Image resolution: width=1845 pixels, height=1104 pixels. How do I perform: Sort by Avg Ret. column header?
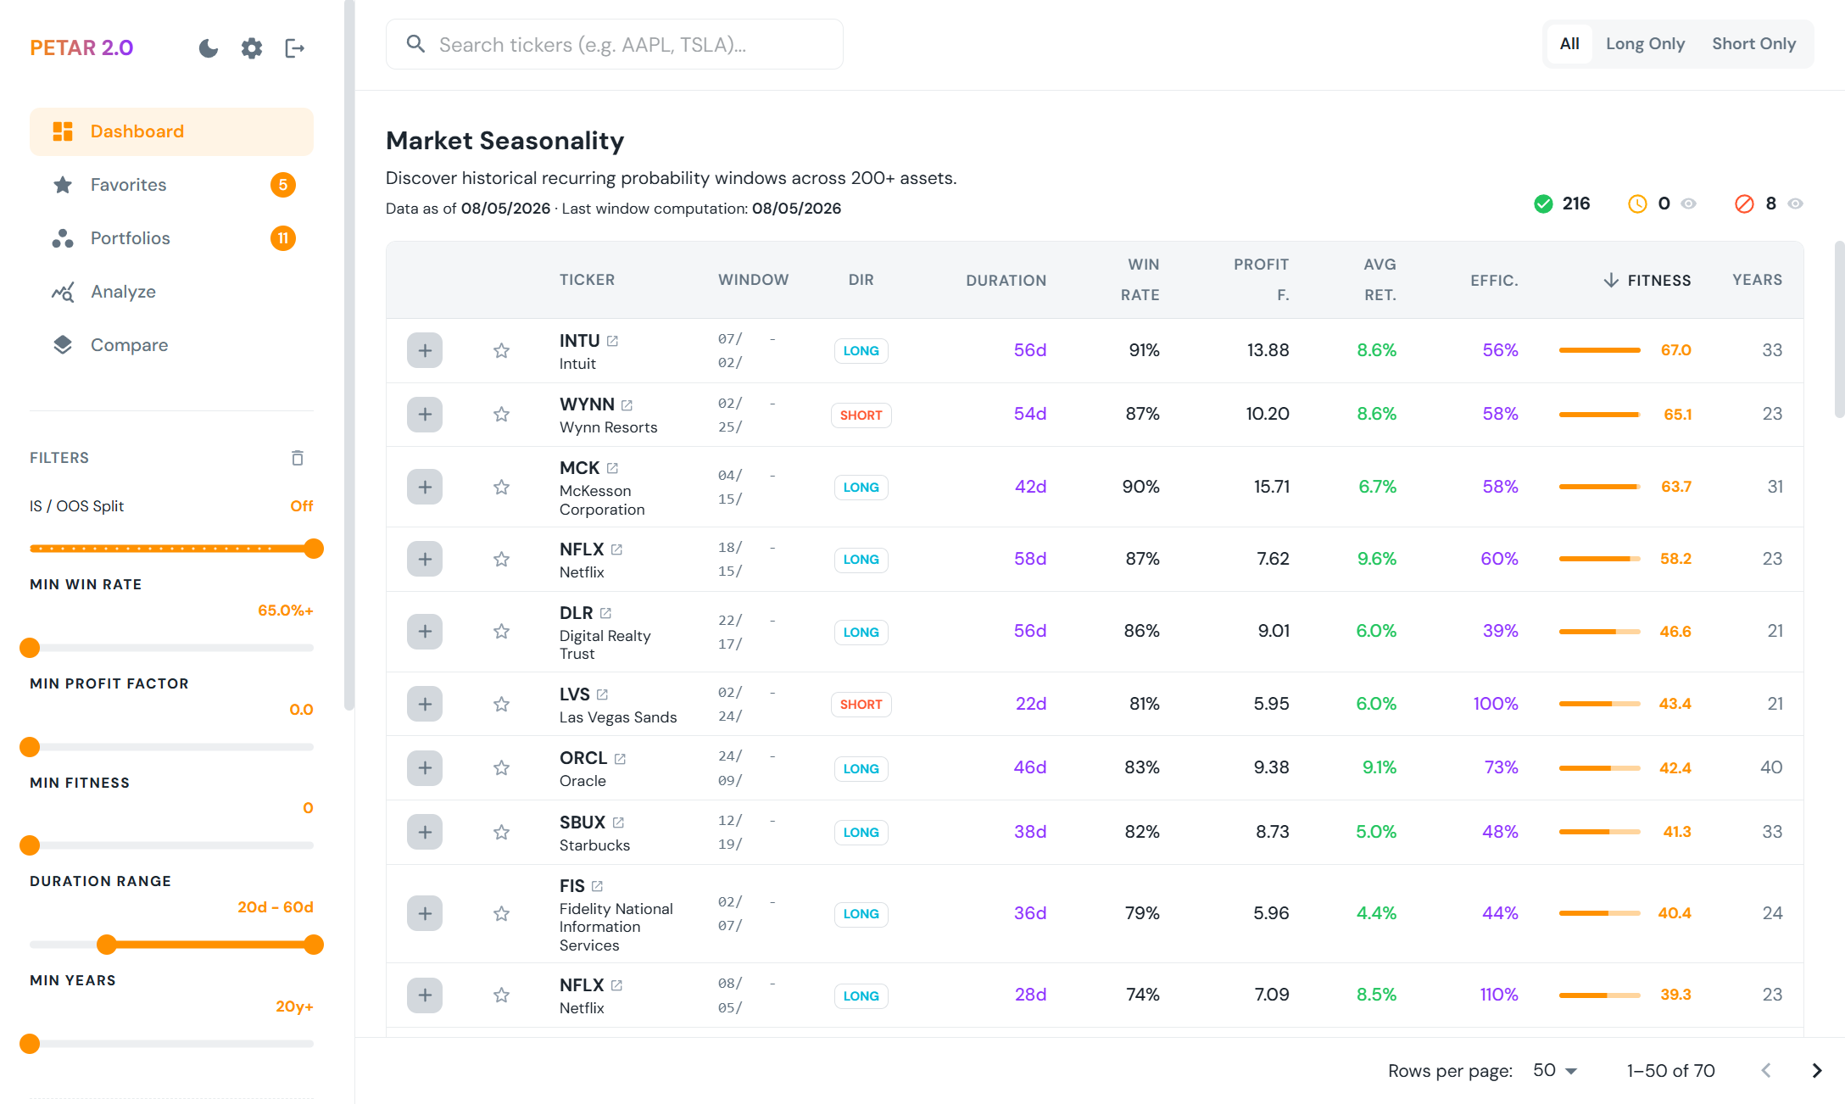coord(1380,280)
